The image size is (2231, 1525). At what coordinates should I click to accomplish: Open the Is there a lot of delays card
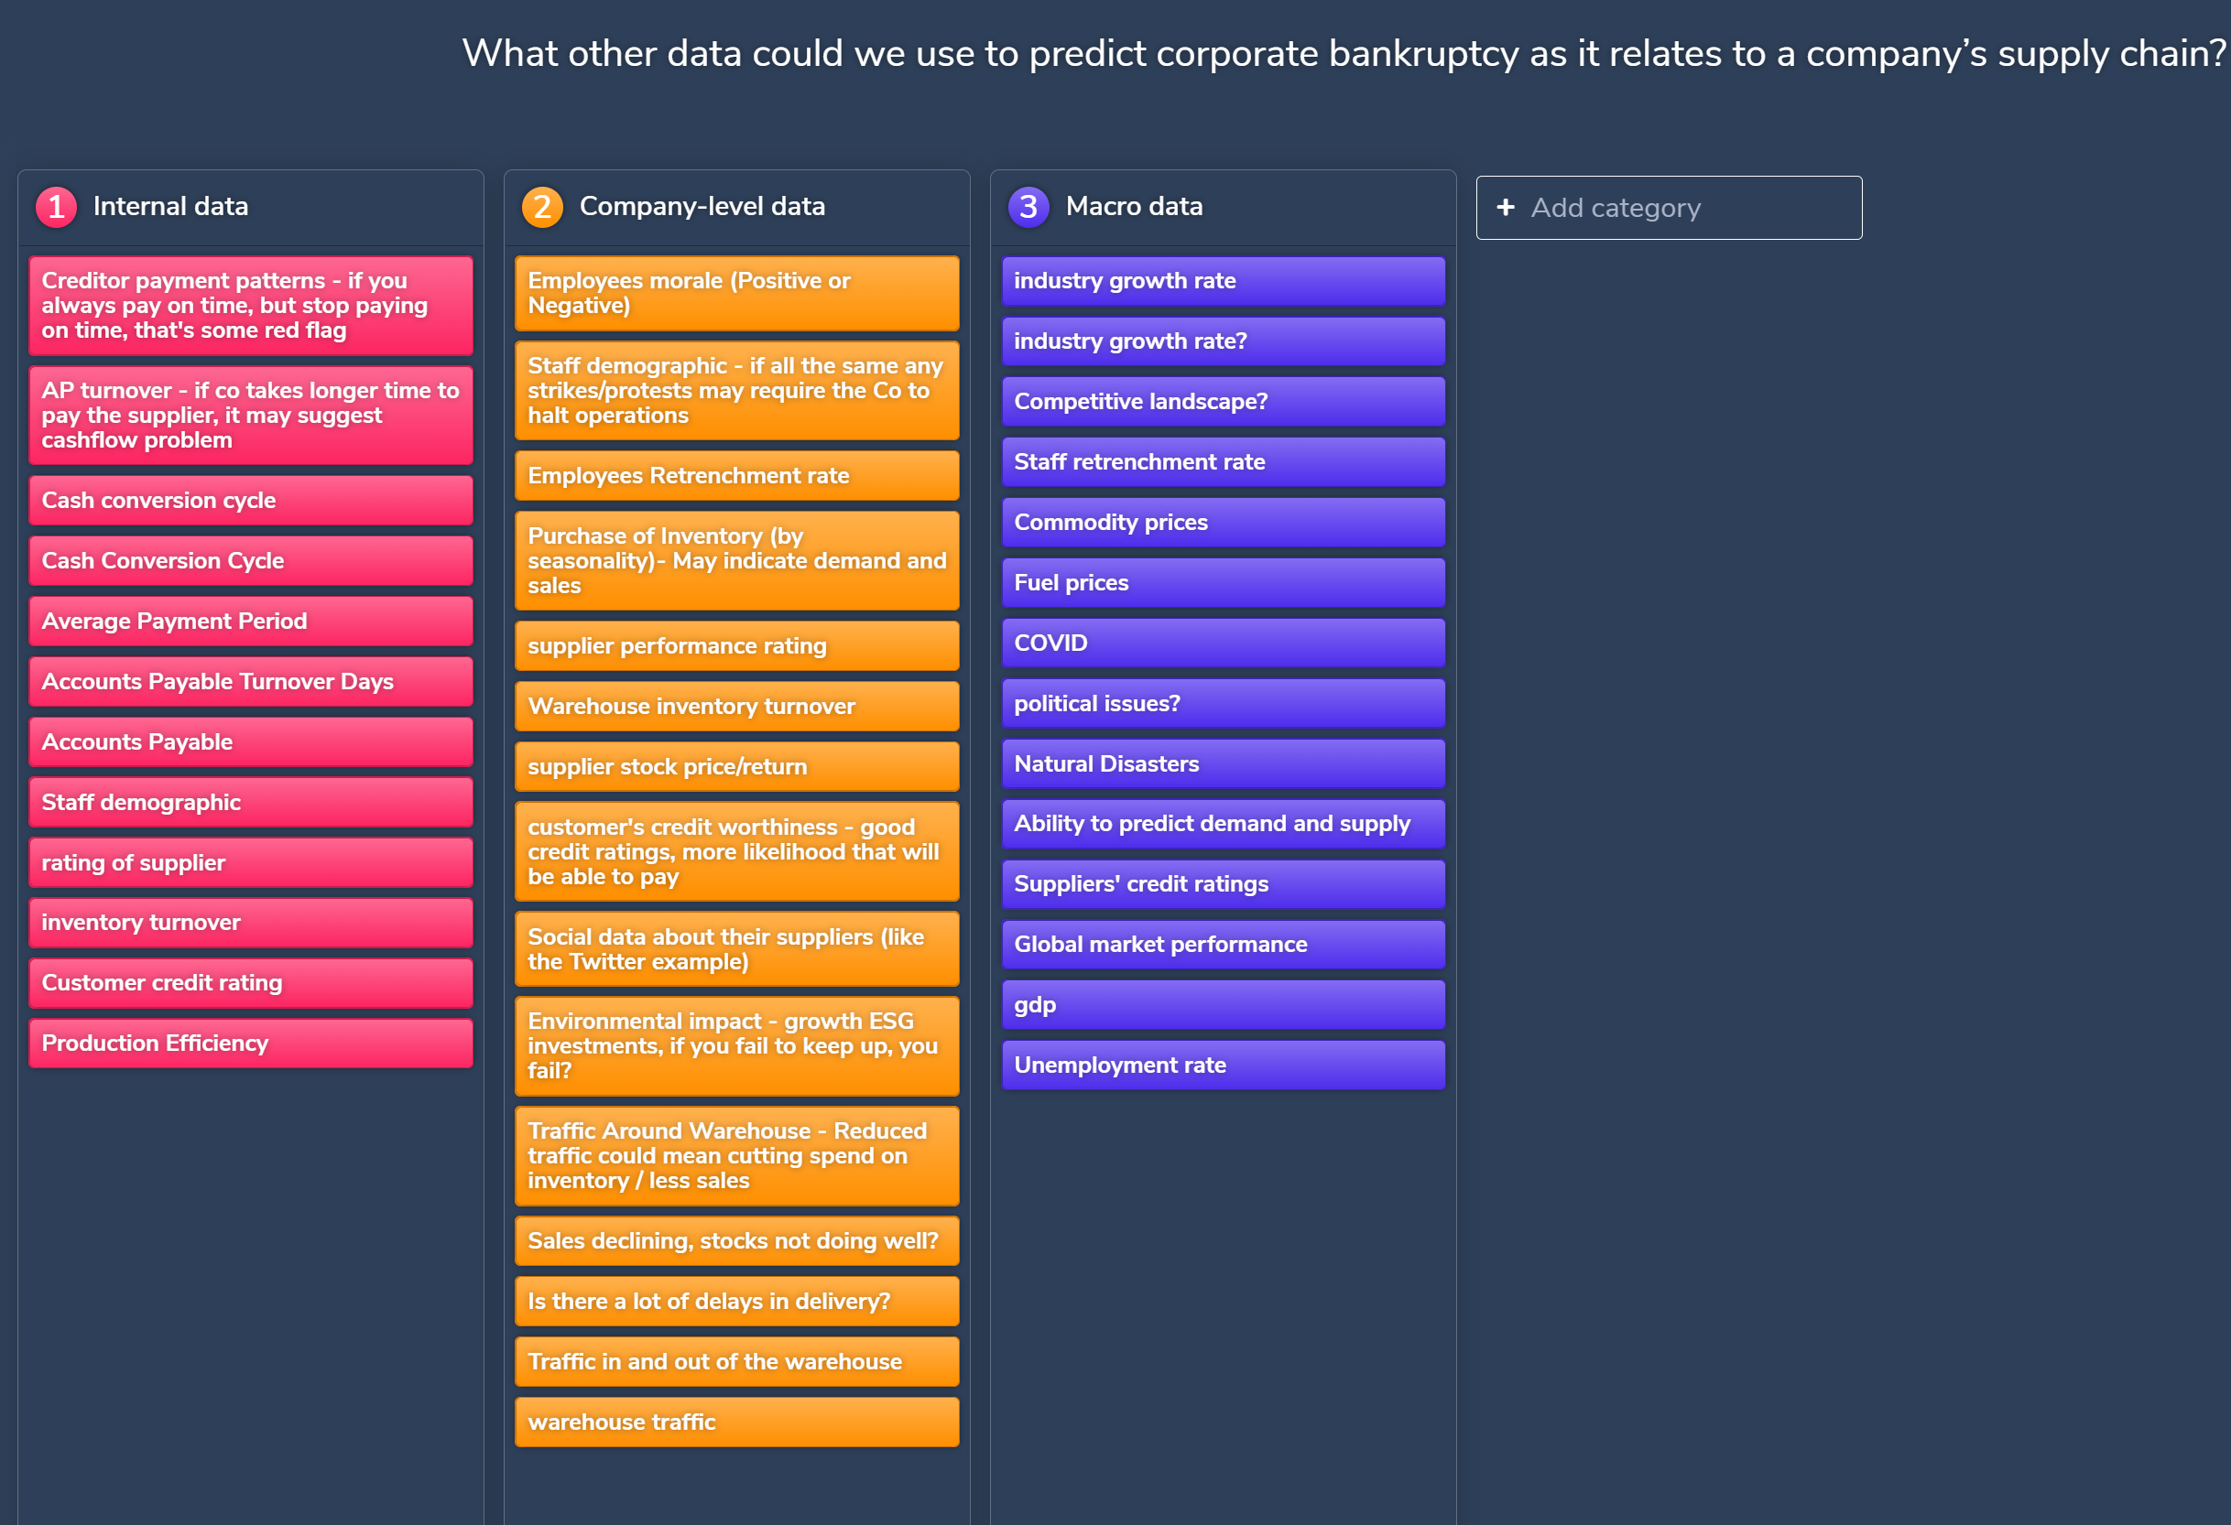pyautogui.click(x=736, y=1302)
